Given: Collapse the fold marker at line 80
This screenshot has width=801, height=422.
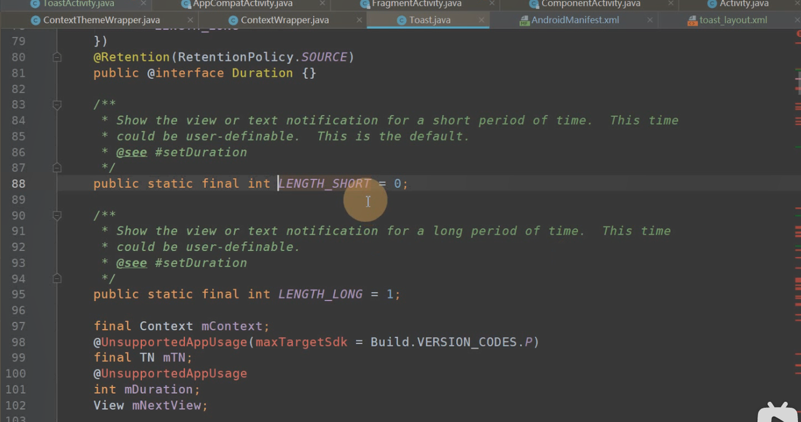Looking at the screenshot, I should [x=57, y=57].
